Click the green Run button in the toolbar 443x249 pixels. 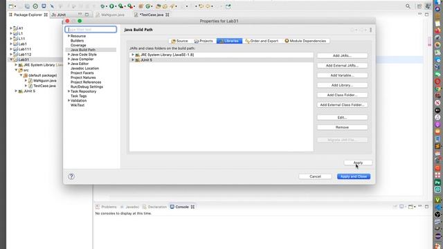tap(111, 6)
